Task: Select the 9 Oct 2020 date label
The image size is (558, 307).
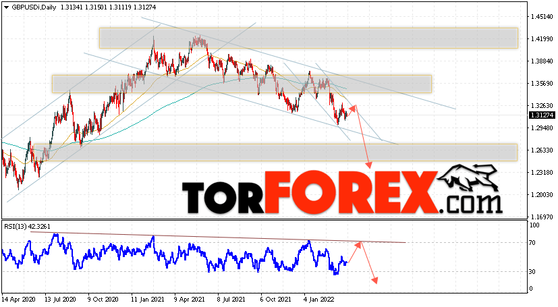Action: [103, 300]
